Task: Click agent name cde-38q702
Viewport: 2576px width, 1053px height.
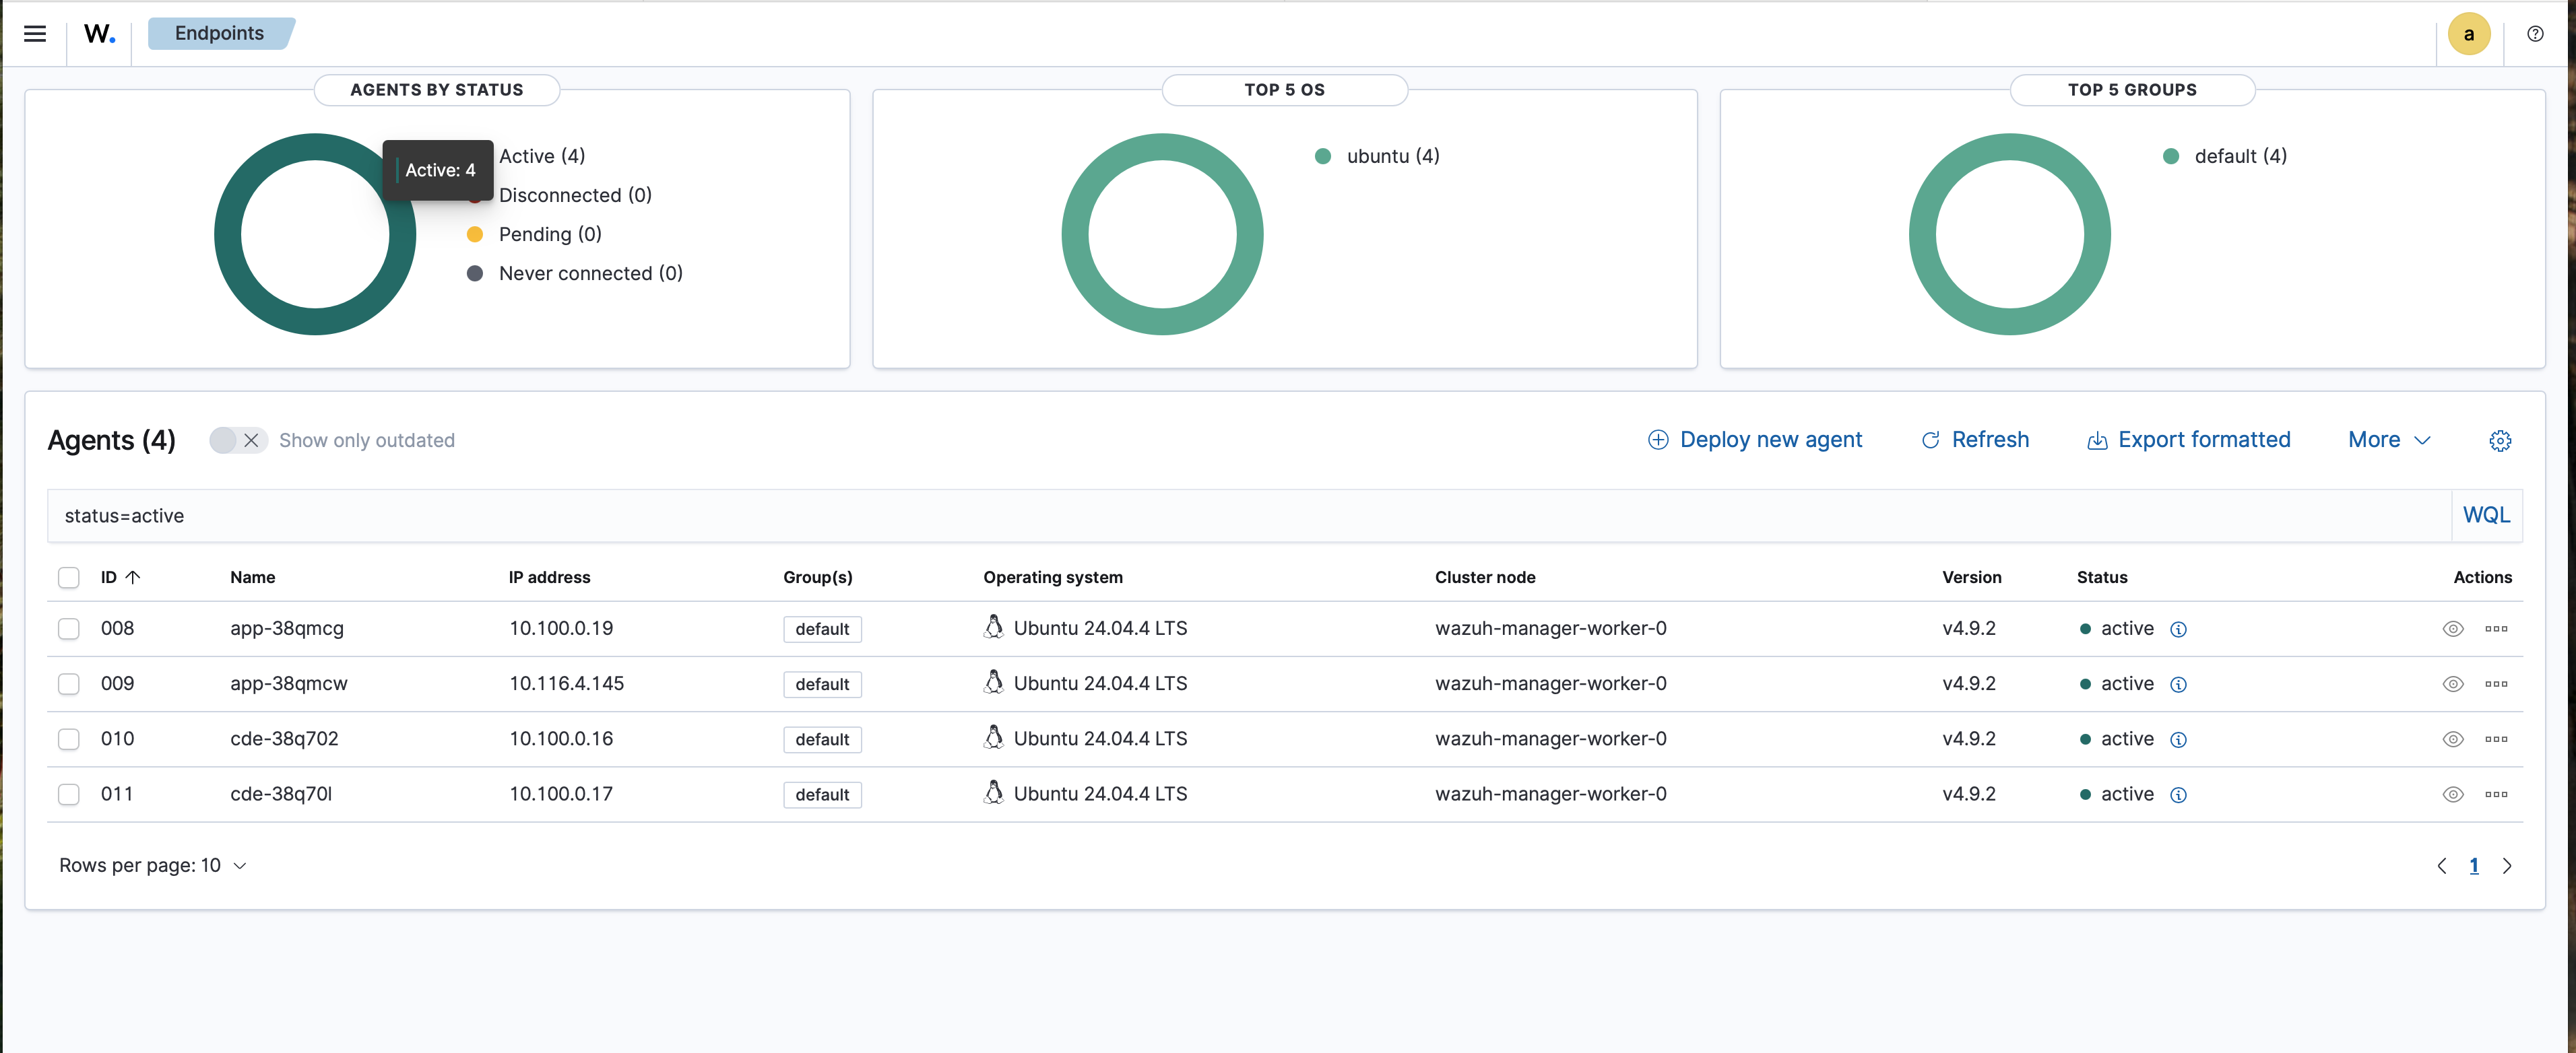Action: [x=284, y=739]
